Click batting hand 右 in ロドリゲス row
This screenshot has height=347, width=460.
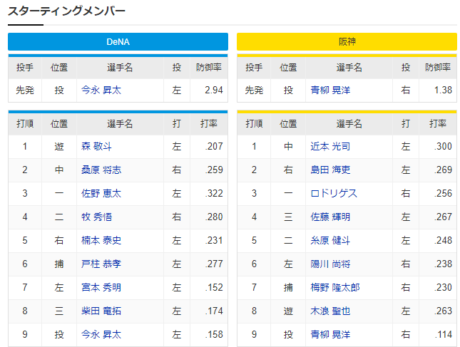tap(406, 193)
